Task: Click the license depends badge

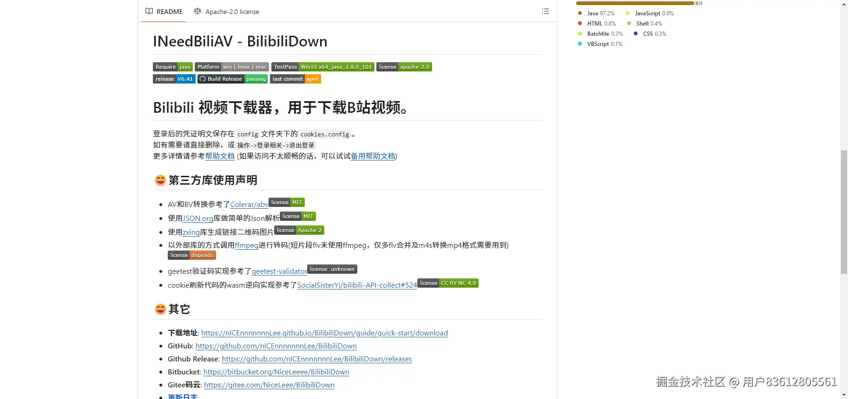Action: point(192,255)
